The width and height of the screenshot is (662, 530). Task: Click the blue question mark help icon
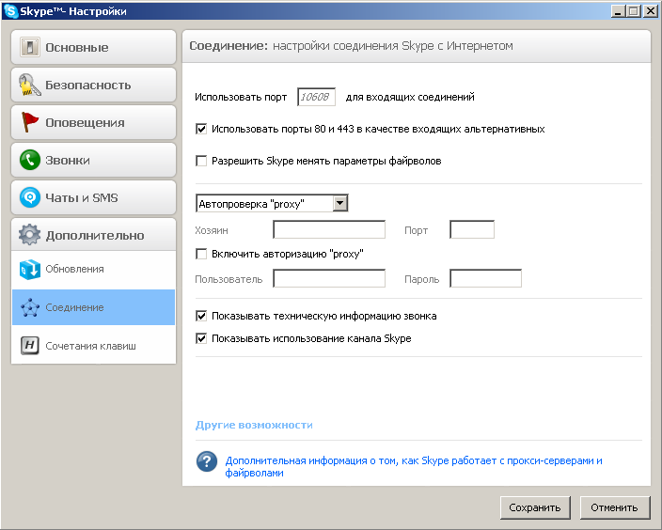pyautogui.click(x=207, y=461)
